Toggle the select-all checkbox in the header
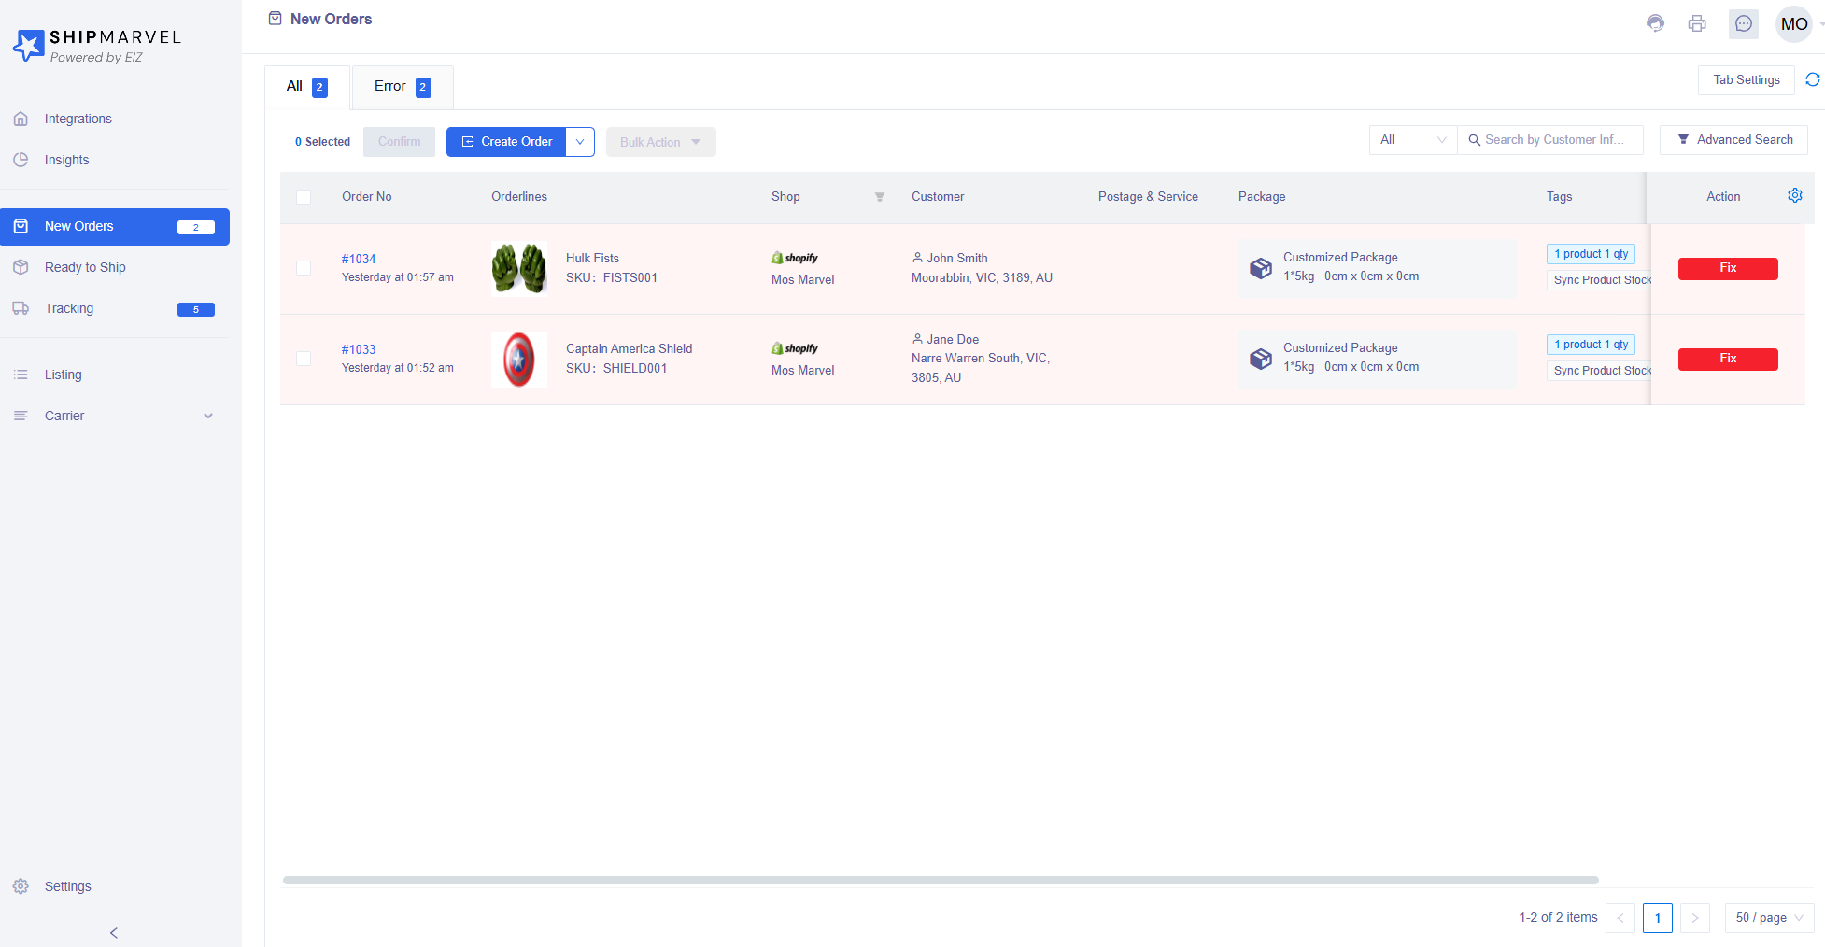1825x947 pixels. point(304,197)
